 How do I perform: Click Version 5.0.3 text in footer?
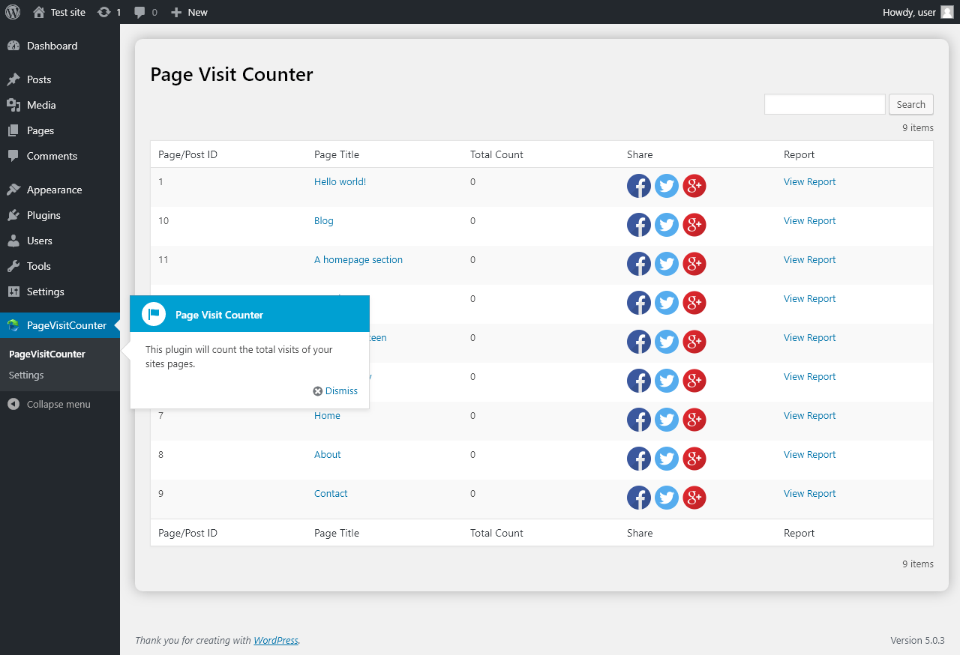[917, 640]
